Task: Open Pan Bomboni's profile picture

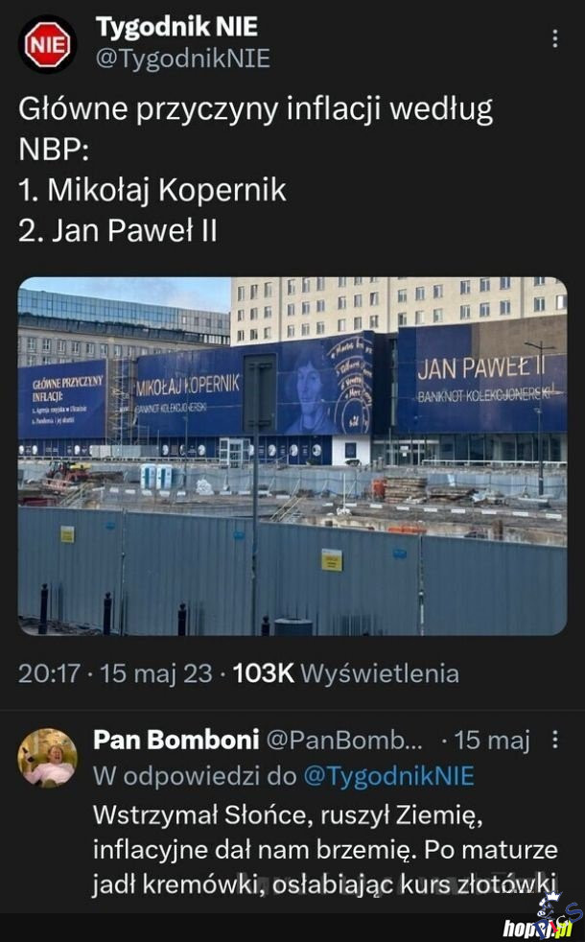Action: pos(47,757)
